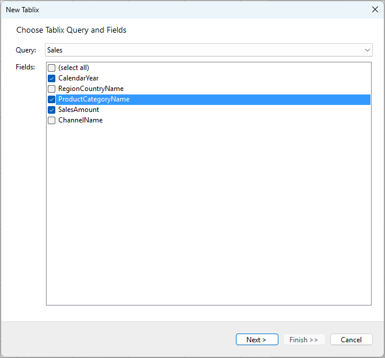385x358 pixels.
Task: Uncheck the ProductCategoryName checkbox
Action: coord(52,99)
